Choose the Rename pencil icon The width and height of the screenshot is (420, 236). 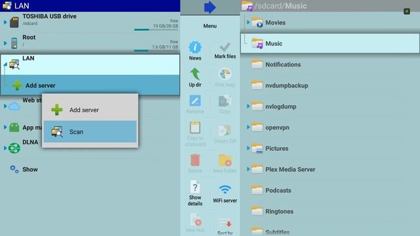point(195,101)
